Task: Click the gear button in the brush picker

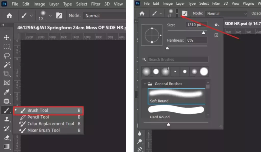Action: [x=216, y=25]
